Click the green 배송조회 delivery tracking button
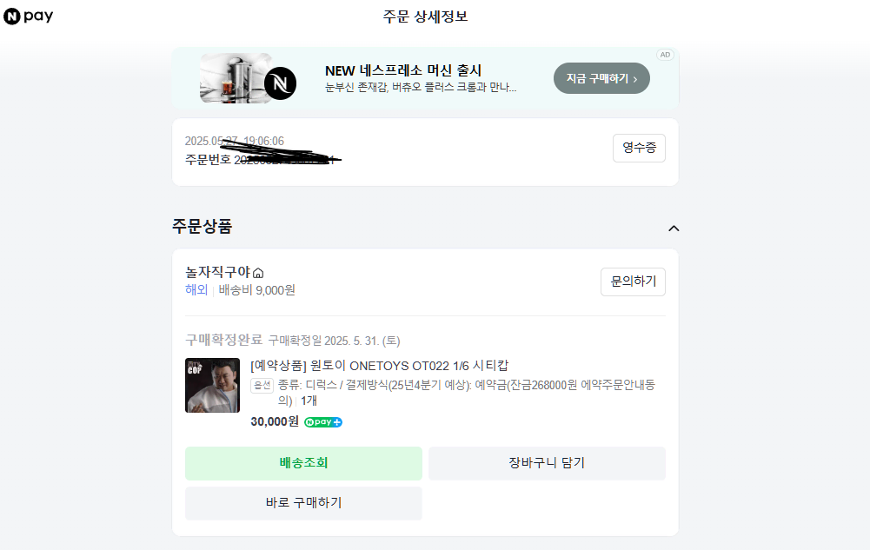The image size is (870, 550). coord(302,463)
